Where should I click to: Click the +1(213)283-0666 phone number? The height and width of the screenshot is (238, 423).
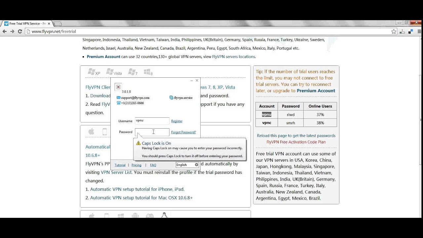coord(132,103)
